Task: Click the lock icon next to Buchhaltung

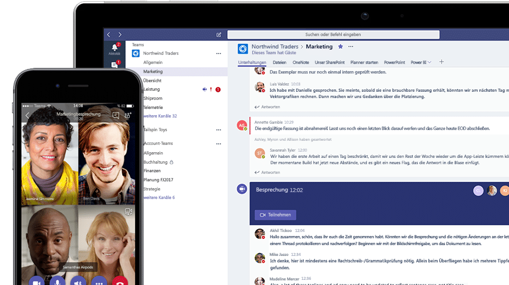Action: pos(171,162)
